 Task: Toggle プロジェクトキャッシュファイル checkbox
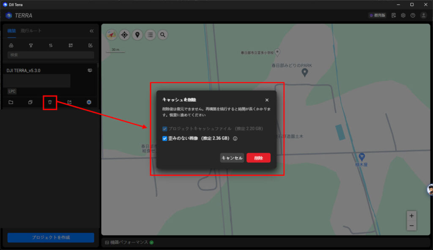164,129
